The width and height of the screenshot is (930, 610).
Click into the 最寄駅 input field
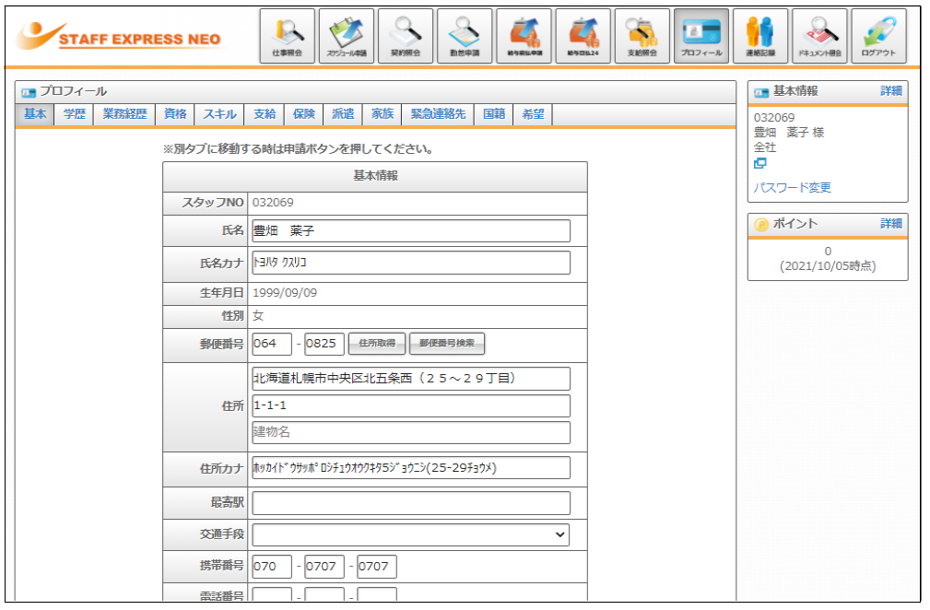(411, 503)
